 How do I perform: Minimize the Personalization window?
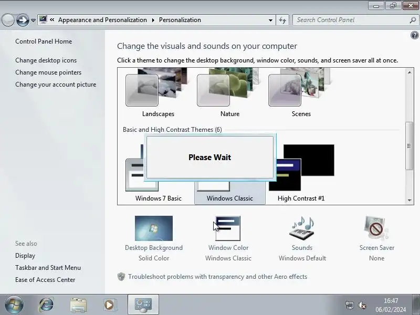click(x=376, y=6)
